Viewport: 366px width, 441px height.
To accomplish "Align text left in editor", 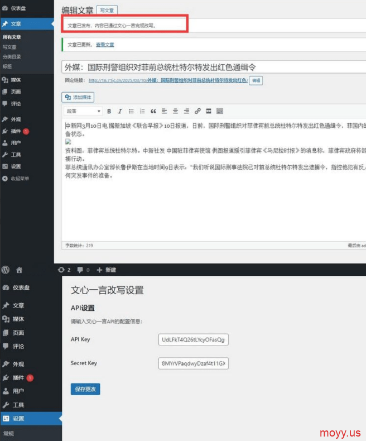I will (164, 111).
